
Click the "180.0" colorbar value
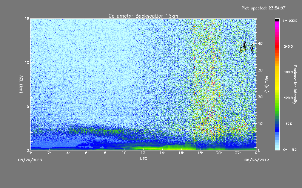[288, 72]
